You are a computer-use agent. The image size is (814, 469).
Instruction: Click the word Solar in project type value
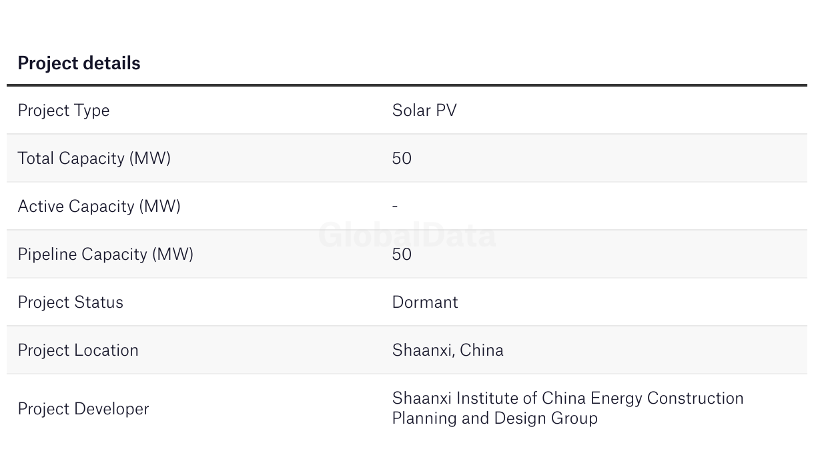411,111
